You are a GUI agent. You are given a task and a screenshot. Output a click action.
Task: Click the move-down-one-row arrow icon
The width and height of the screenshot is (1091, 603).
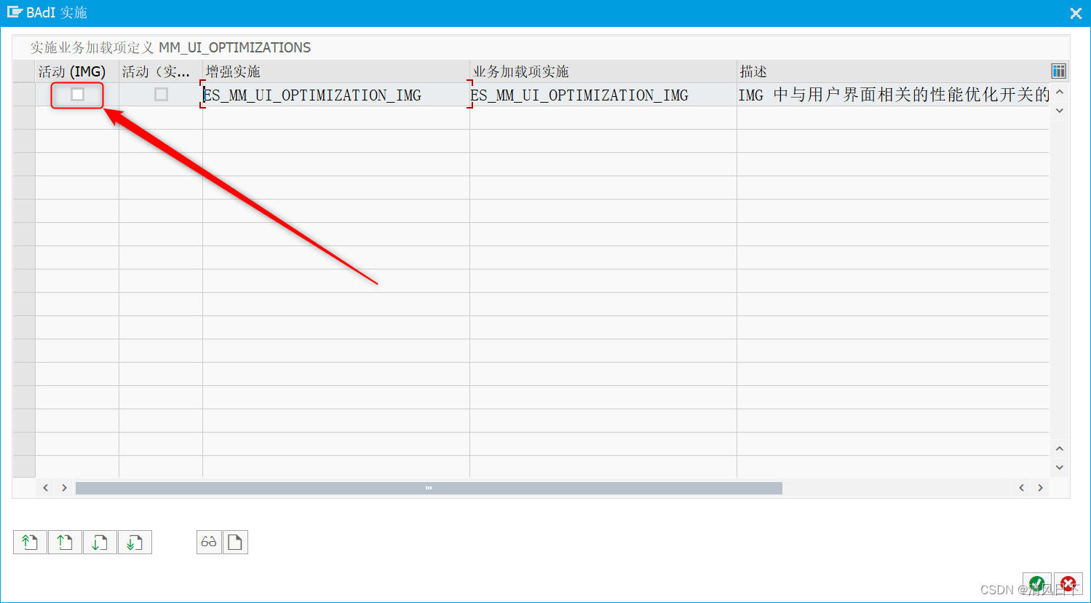[x=100, y=542]
